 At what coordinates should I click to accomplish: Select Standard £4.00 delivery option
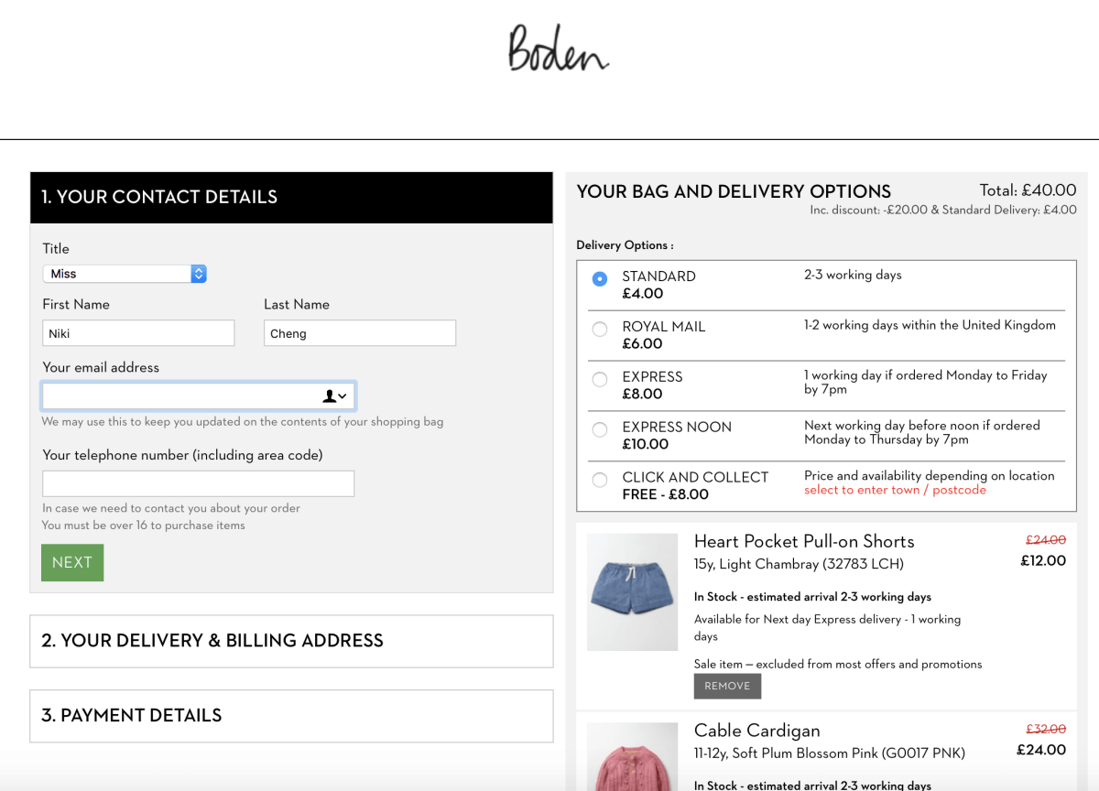pos(600,278)
